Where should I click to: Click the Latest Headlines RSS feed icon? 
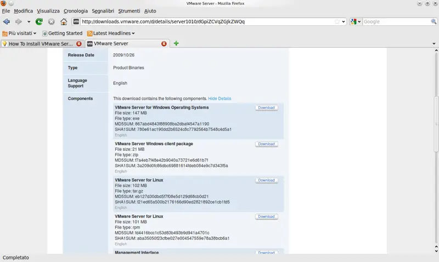pos(89,33)
